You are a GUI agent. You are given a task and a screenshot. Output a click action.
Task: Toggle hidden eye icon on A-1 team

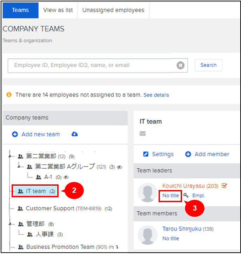coord(66,177)
